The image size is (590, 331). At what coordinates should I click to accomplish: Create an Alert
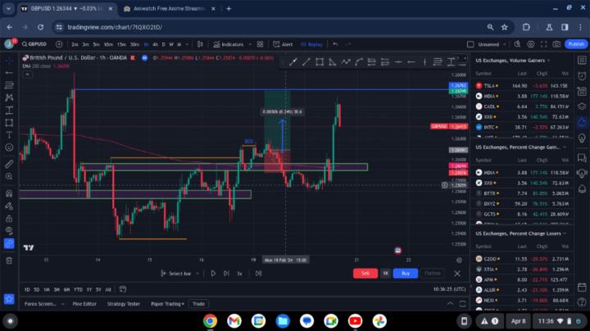(x=283, y=44)
